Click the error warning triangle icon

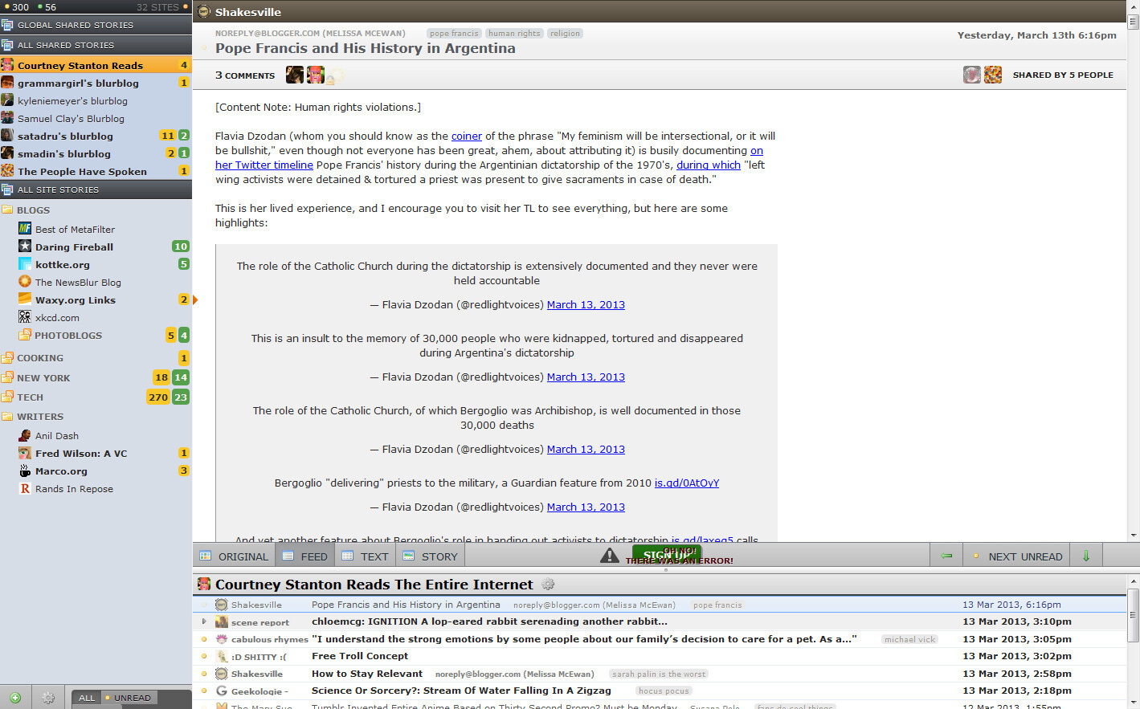pos(609,554)
